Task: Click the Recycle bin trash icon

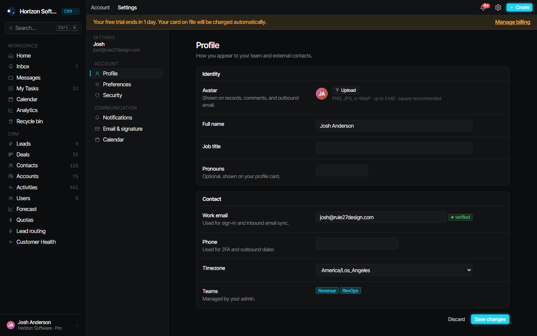Action: [x=11, y=121]
